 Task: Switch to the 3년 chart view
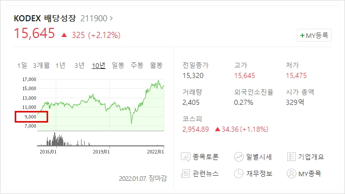[80, 65]
